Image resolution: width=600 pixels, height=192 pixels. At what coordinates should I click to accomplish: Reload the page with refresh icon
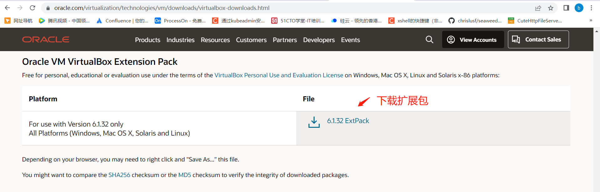click(x=32, y=8)
